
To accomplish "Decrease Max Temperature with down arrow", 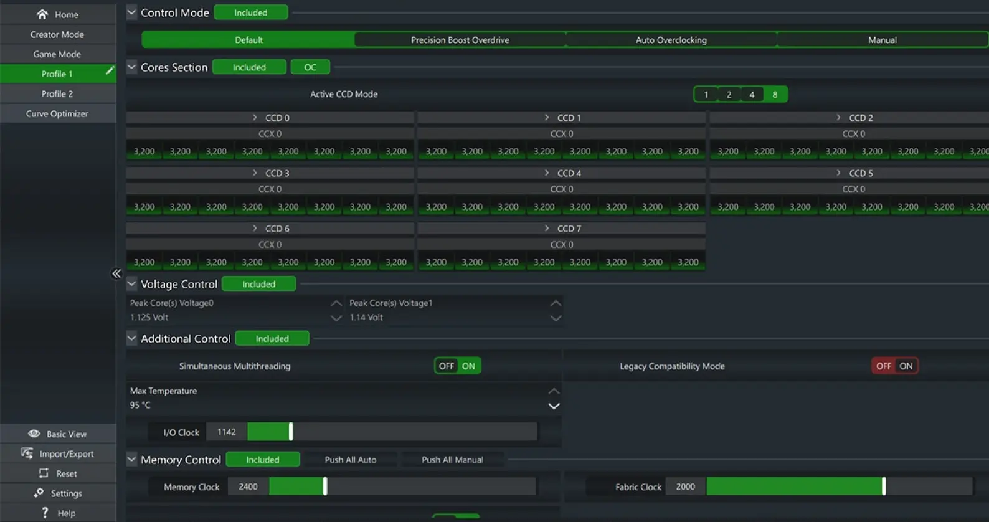I will (x=554, y=406).
